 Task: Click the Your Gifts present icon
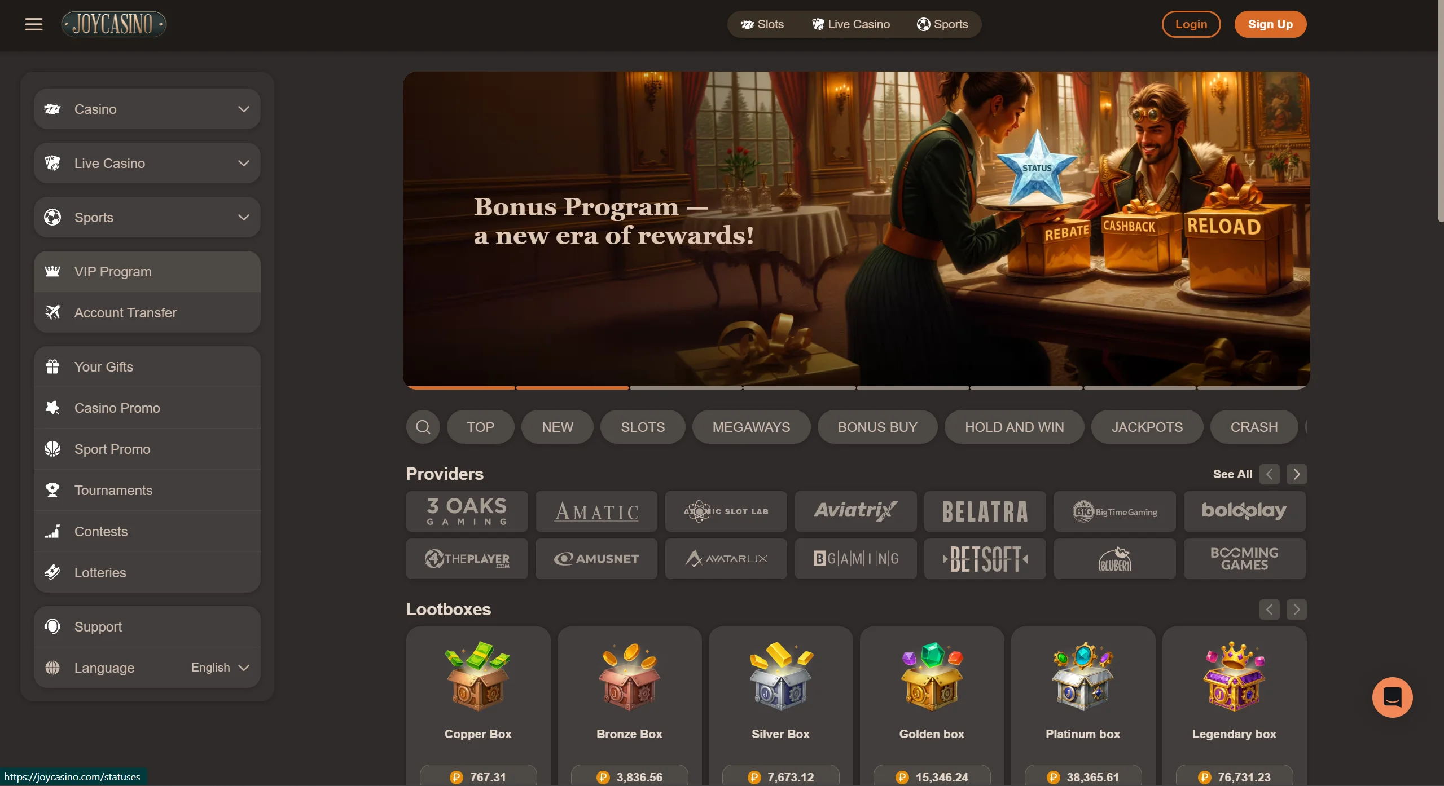point(52,366)
